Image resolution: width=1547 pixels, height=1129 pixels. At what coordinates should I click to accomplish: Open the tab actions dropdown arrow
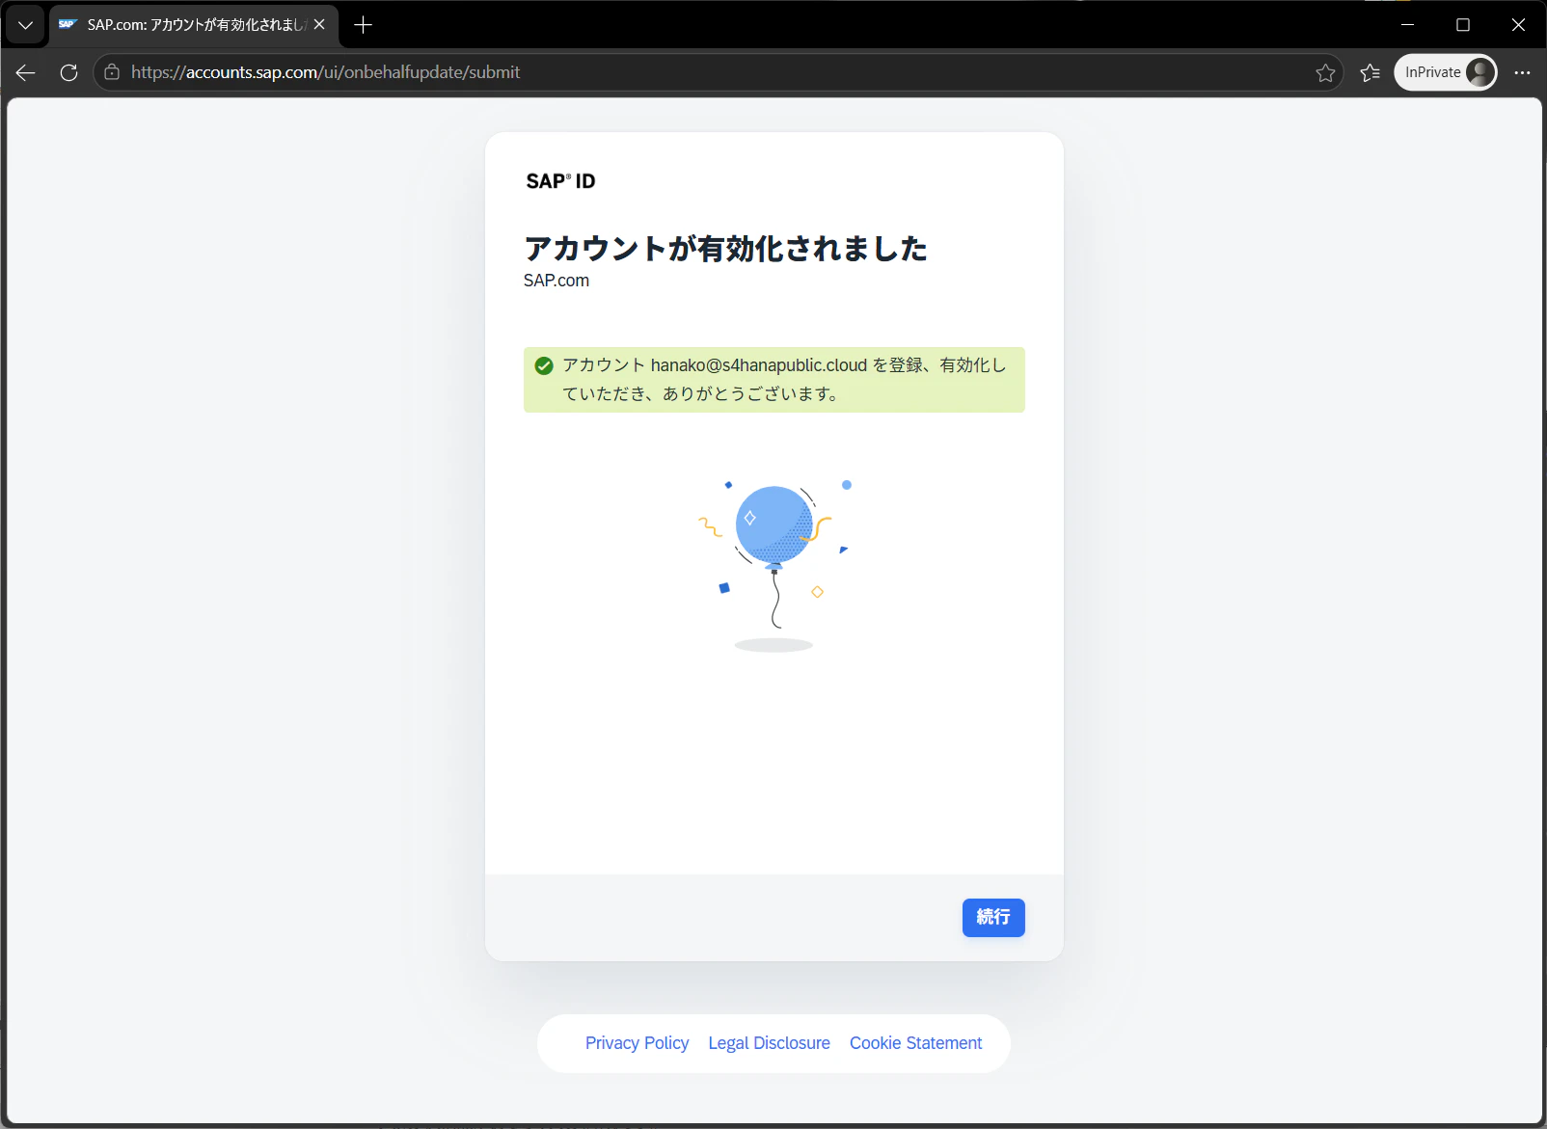pyautogui.click(x=25, y=25)
